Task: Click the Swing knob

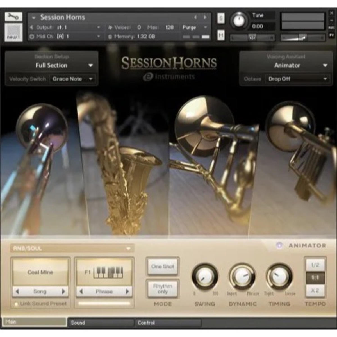Action: pos(205,277)
